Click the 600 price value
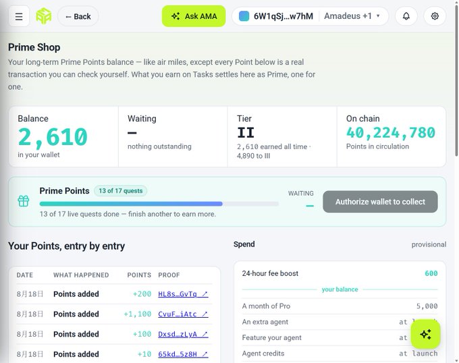 pos(431,273)
